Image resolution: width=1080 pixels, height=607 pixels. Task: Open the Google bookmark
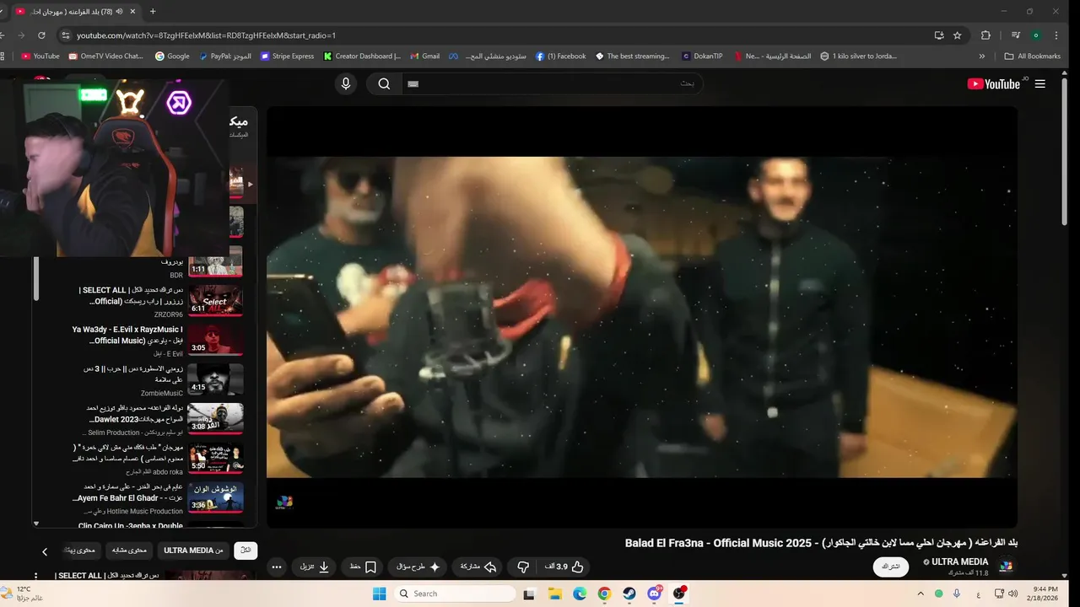[172, 56]
